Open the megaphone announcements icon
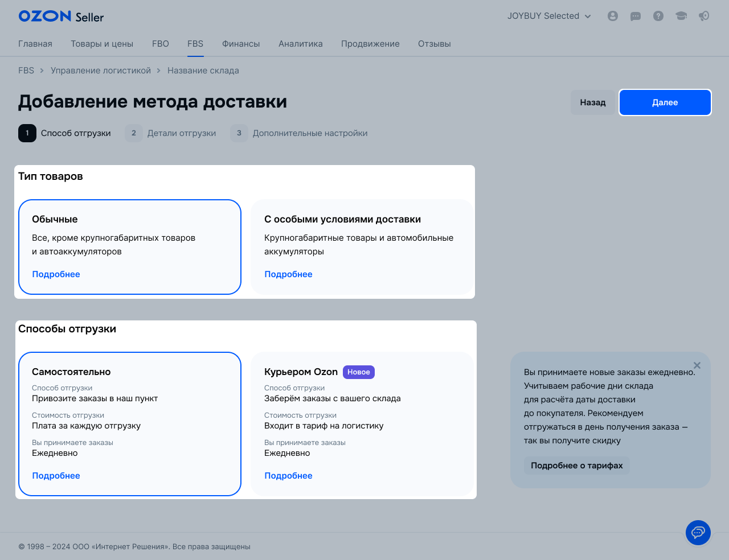Image resolution: width=729 pixels, height=560 pixels. [x=704, y=16]
